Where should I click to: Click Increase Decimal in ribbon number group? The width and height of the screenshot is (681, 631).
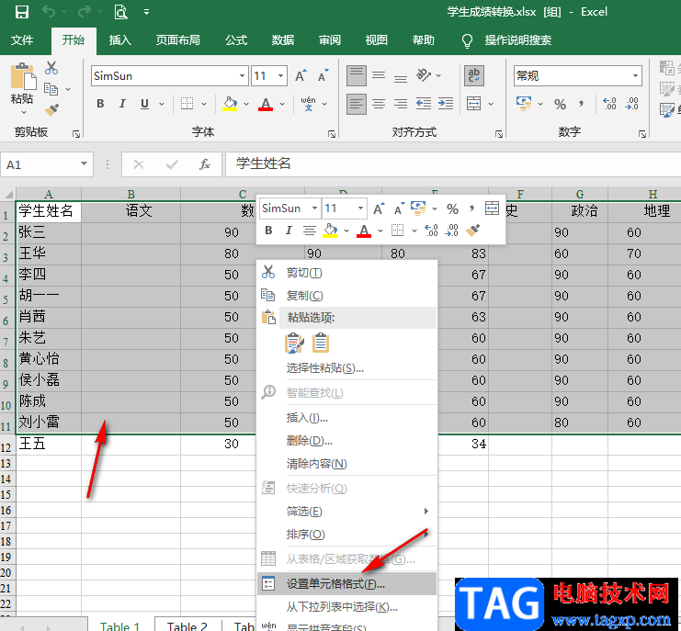click(609, 104)
